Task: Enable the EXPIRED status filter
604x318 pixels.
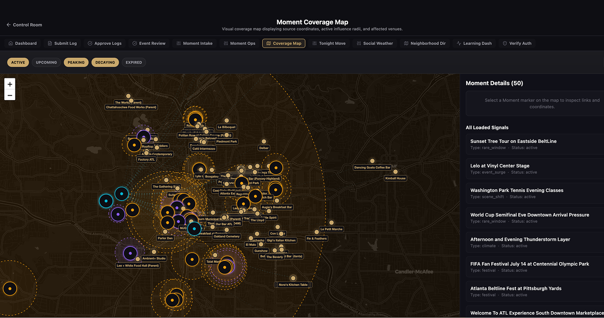Action: click(134, 62)
